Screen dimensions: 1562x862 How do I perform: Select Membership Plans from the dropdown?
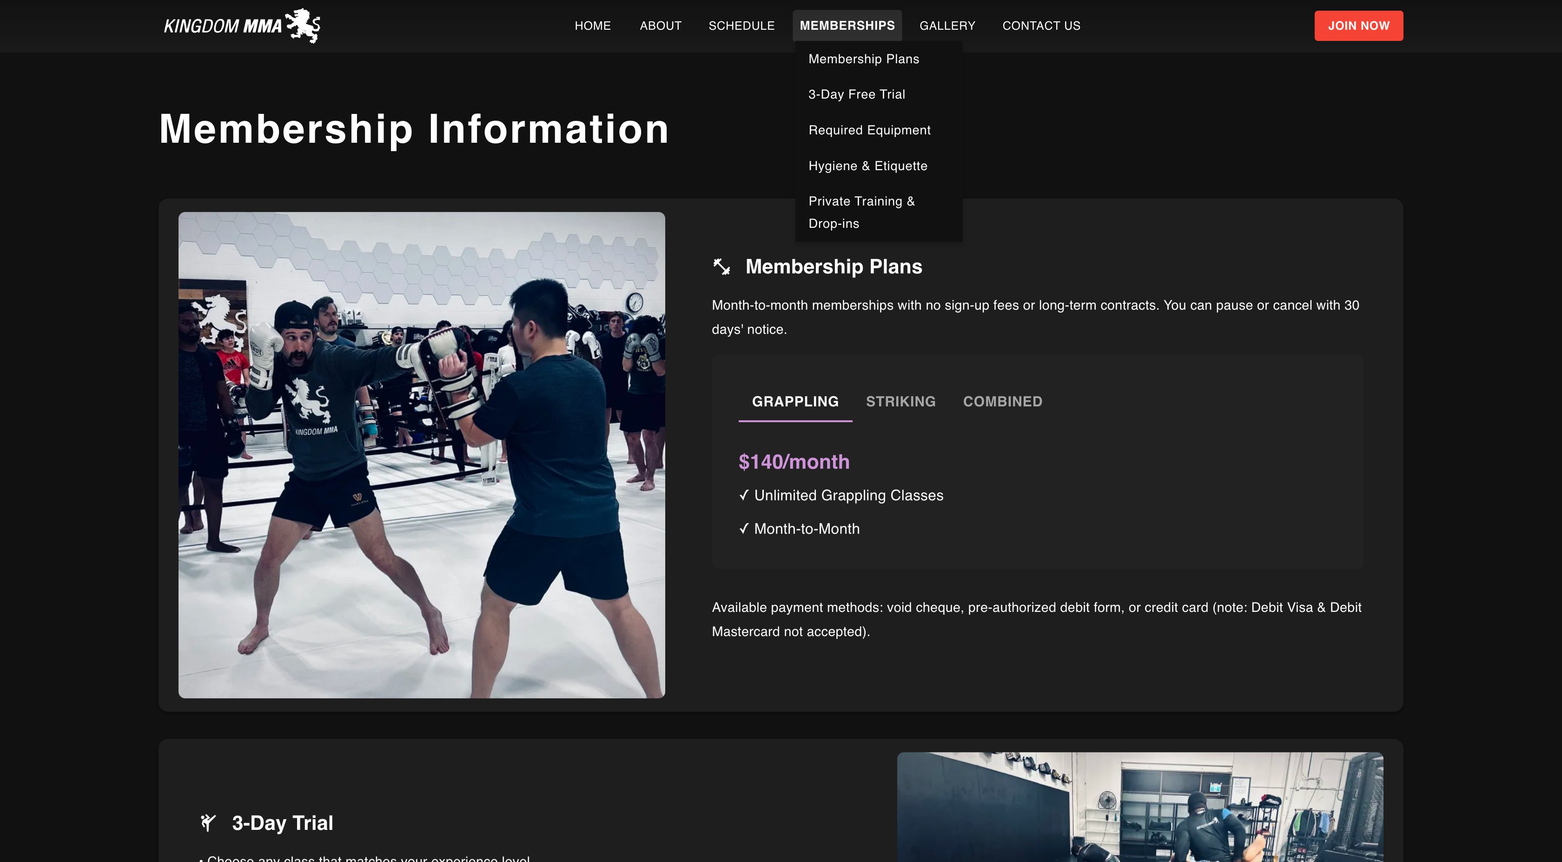click(863, 59)
